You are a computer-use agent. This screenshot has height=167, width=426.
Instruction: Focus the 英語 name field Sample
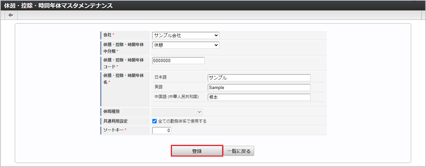tap(259, 87)
